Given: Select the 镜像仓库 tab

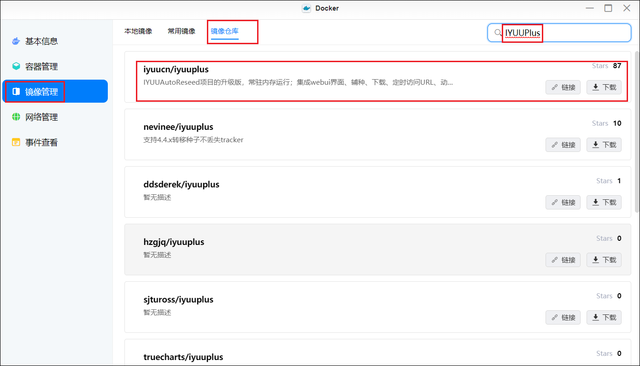Looking at the screenshot, I should (225, 31).
